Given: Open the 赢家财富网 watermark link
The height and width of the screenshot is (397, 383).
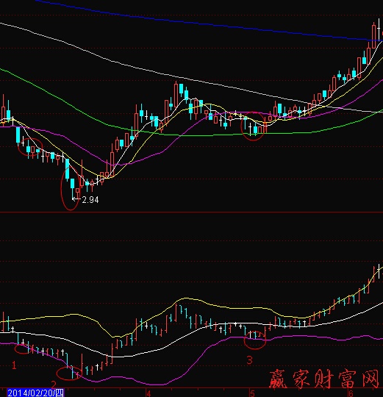Looking at the screenshot, I should [324, 379].
